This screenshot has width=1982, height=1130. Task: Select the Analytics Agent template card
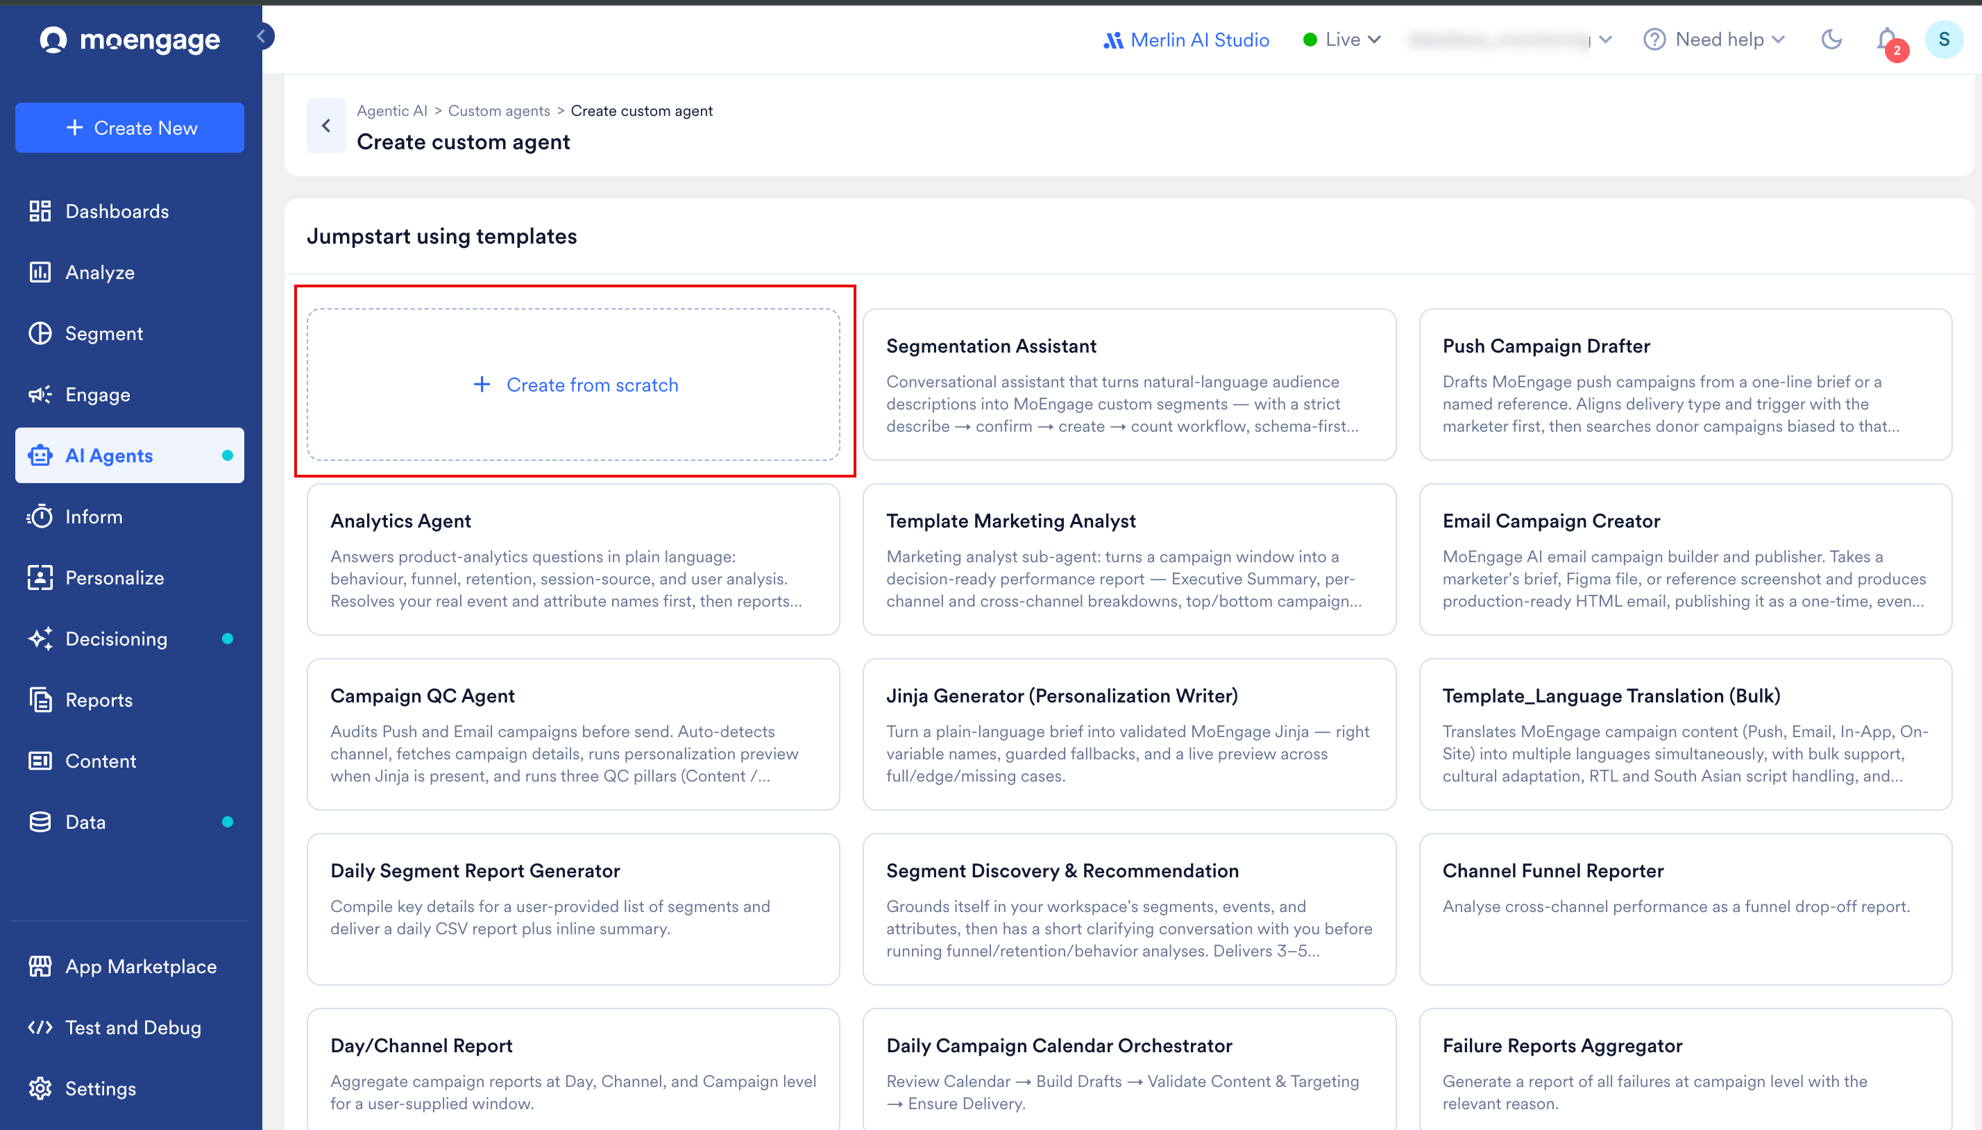[x=573, y=559]
